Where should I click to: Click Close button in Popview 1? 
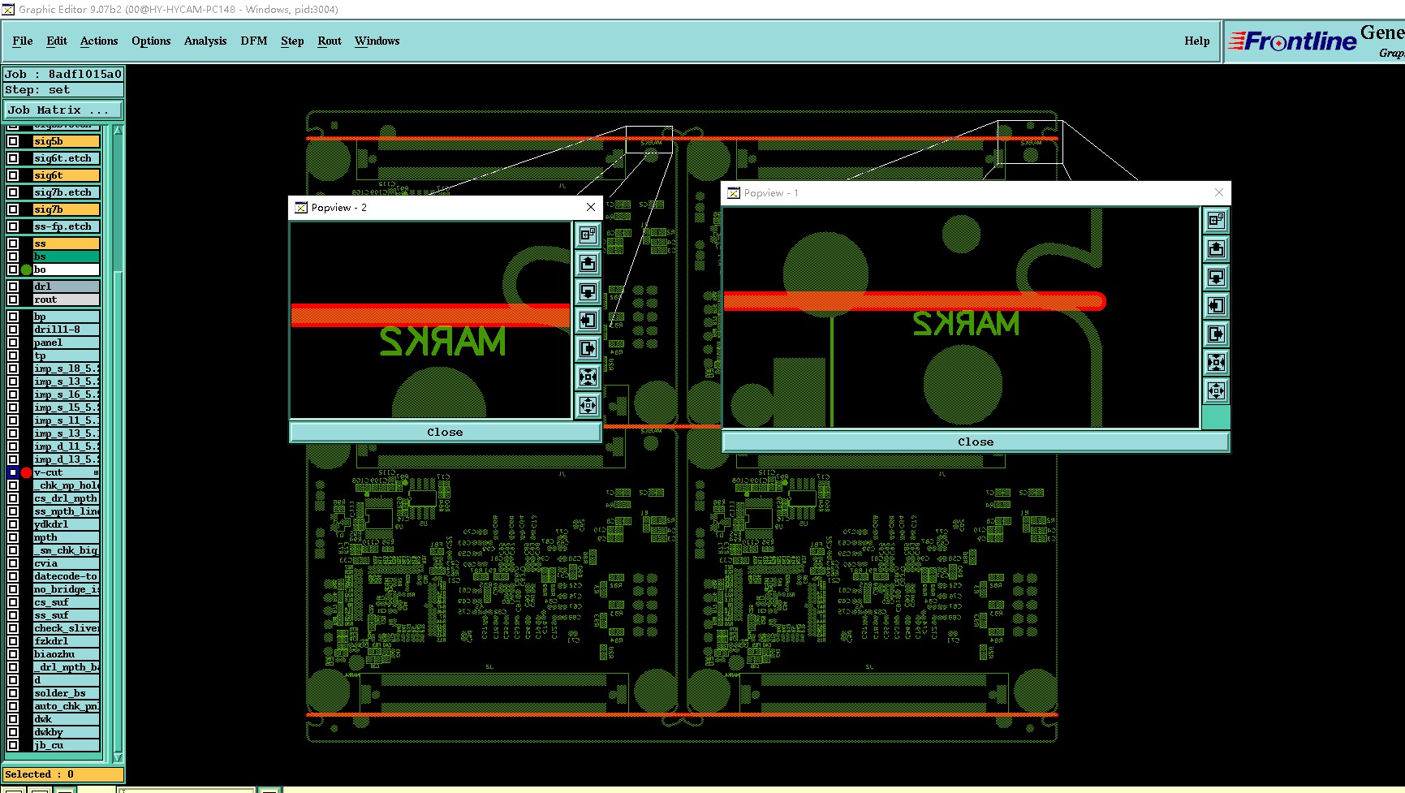[976, 442]
